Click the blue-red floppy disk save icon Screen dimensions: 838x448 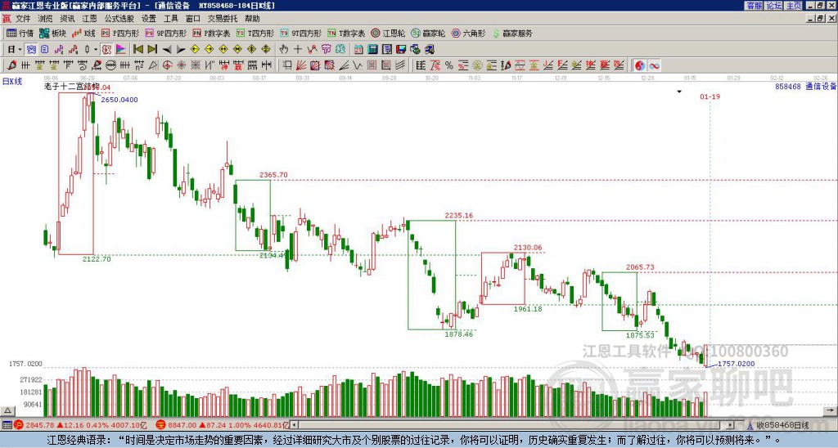(x=401, y=50)
